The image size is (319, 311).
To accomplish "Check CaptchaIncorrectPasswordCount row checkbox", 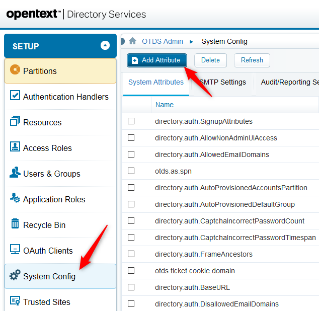I will 131,220.
